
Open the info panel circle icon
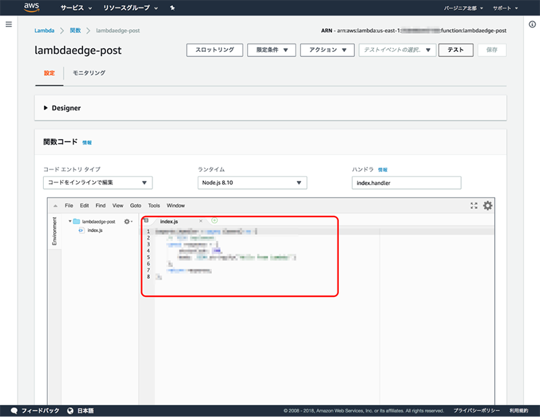click(532, 24)
